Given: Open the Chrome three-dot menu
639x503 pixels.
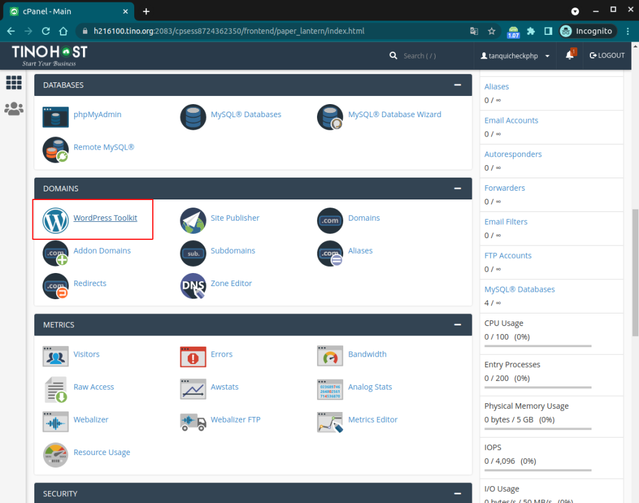Looking at the screenshot, I should (x=628, y=31).
